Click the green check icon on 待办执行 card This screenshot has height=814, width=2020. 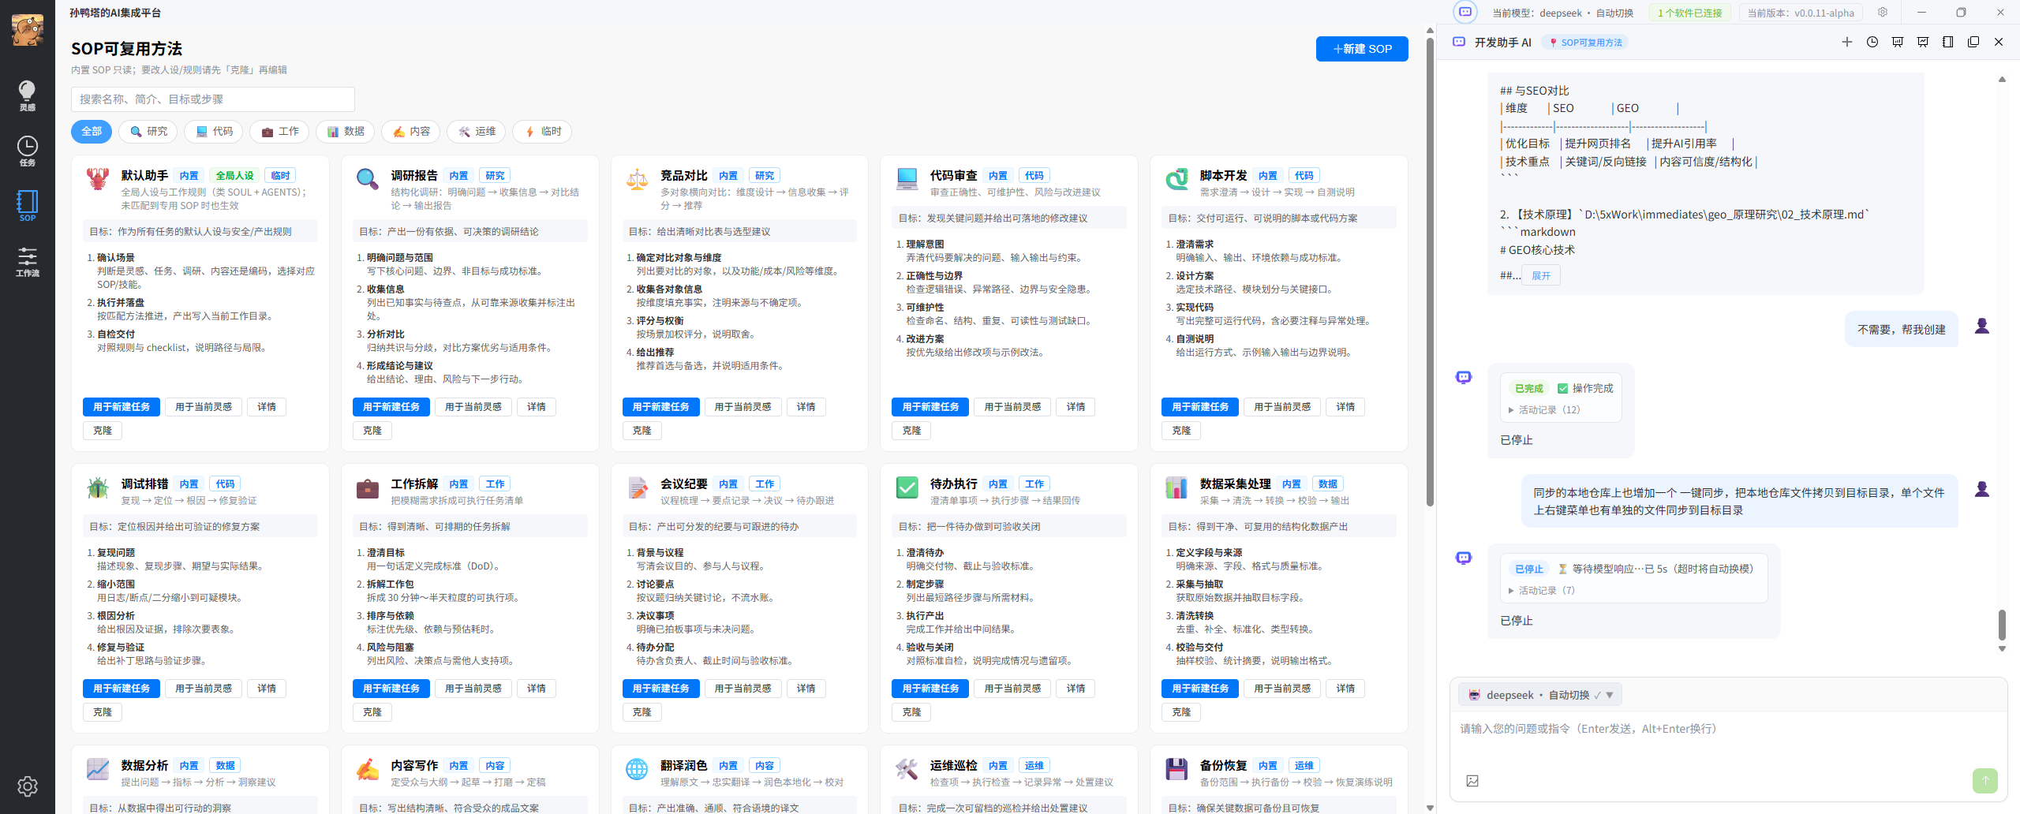(x=907, y=487)
